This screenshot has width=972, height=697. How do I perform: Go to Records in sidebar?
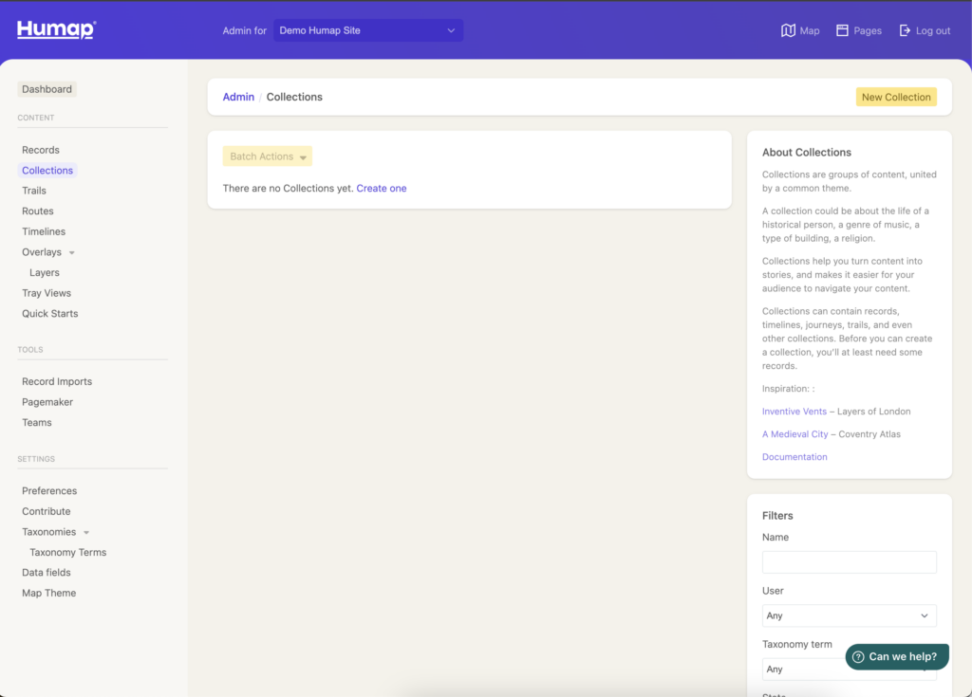[x=41, y=150]
